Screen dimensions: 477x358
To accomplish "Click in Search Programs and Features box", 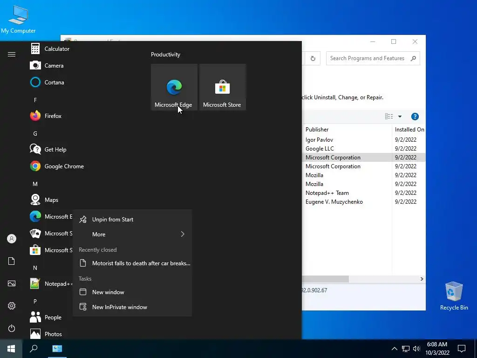I will pos(367,58).
